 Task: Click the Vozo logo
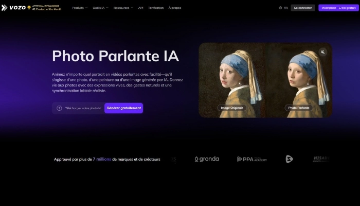coord(13,8)
